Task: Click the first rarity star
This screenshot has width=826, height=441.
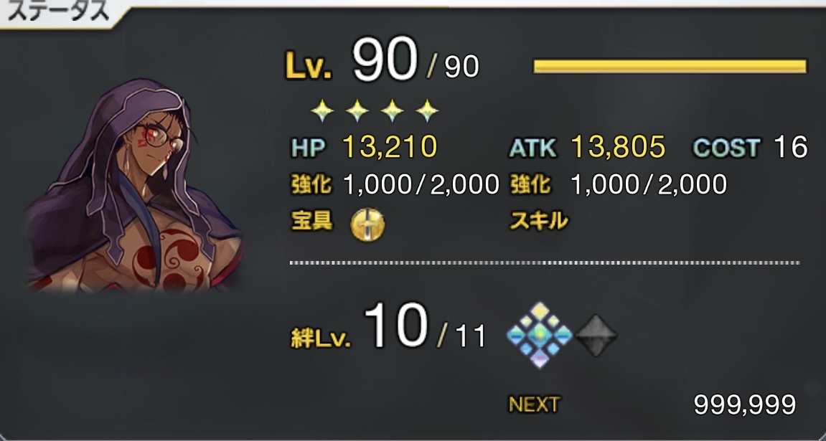Action: (322, 111)
